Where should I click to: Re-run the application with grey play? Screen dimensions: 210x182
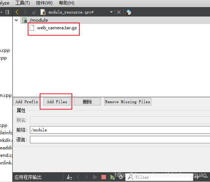pyautogui.click(x=95, y=177)
